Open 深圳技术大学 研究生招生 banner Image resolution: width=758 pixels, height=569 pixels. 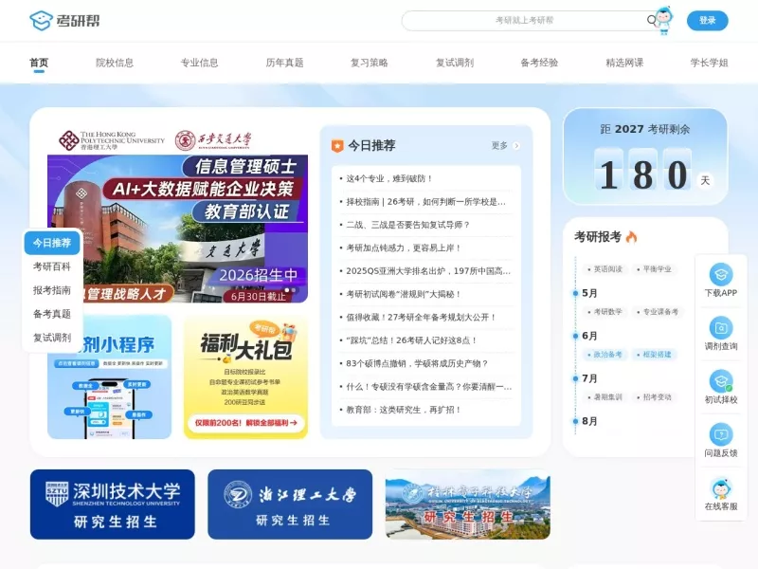click(112, 505)
